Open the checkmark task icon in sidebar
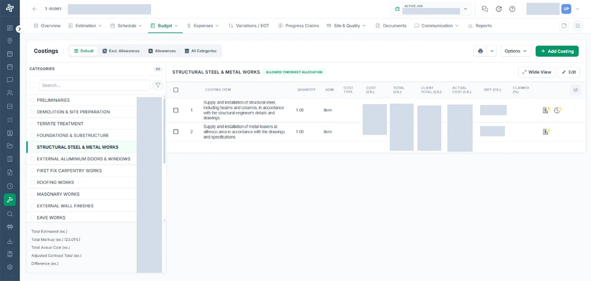Screen dimensions: 591x281 coord(10,106)
